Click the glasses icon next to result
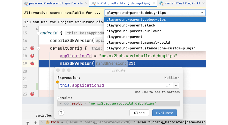228x125 pixels. [x=66, y=103]
